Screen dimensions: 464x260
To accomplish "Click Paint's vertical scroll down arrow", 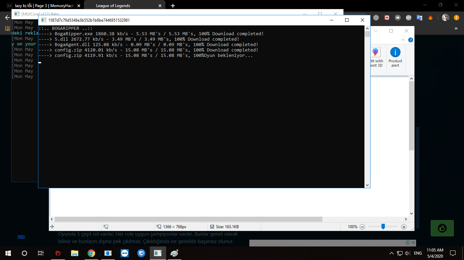I will (412, 214).
